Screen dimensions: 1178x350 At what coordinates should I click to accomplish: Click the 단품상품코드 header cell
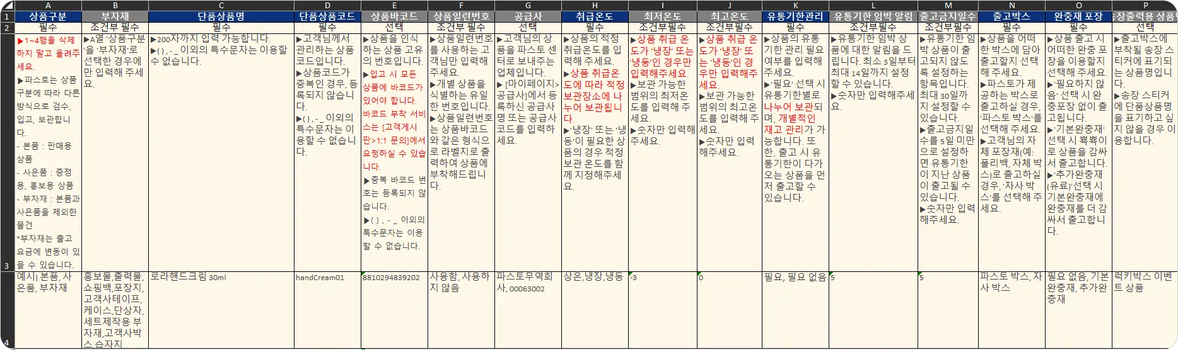coord(327,16)
